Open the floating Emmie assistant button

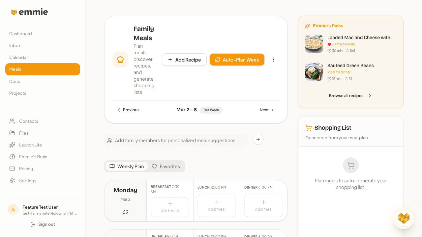[404, 218]
